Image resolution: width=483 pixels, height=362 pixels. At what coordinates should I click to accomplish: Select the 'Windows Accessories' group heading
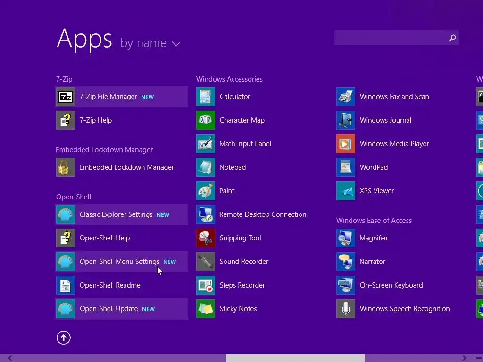[x=229, y=79]
